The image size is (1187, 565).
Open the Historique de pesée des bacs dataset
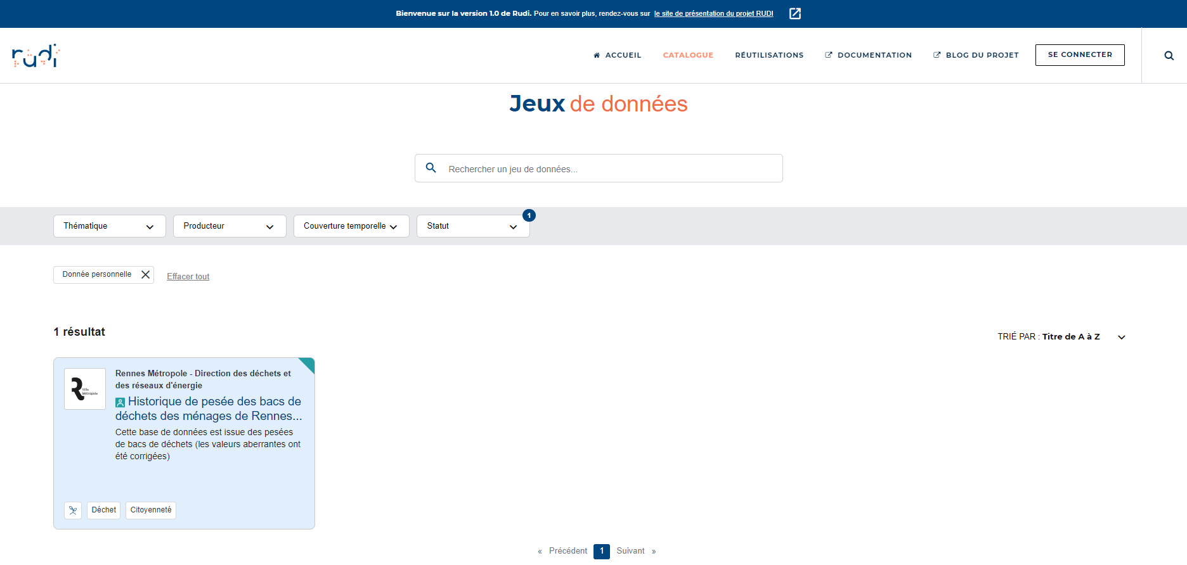(x=209, y=409)
